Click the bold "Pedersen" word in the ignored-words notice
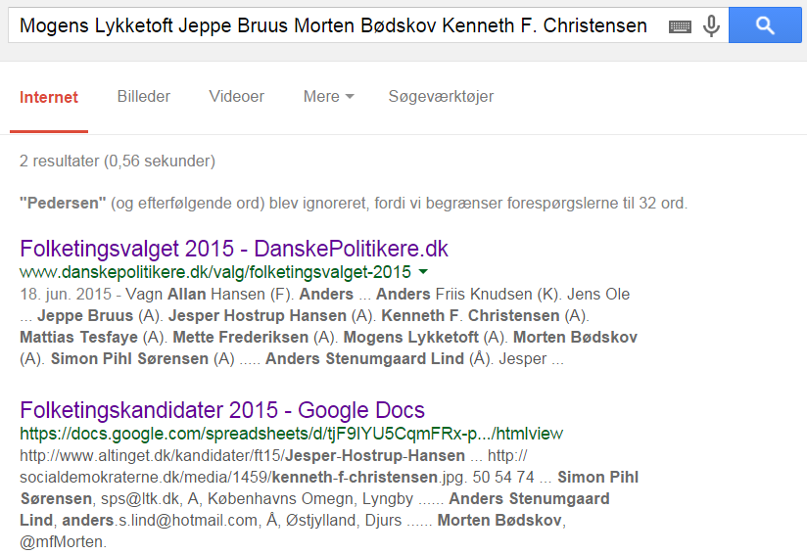This screenshot has height=555, width=807. coord(63,204)
